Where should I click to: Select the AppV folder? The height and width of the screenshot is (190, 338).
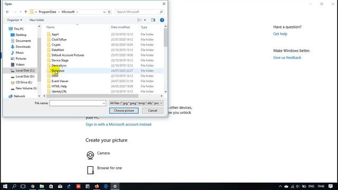tap(55, 34)
